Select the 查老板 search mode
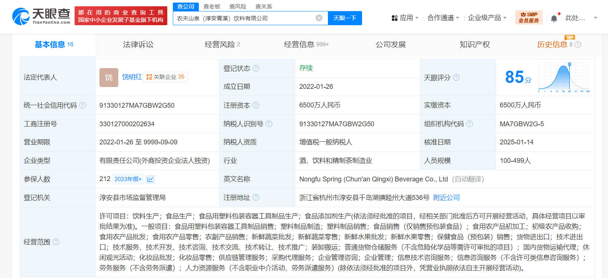This screenshot has width=608, height=278. pyautogui.click(x=212, y=7)
